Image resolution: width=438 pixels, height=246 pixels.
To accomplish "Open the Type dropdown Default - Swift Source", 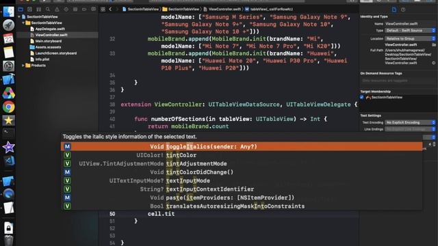I will (x=410, y=30).
